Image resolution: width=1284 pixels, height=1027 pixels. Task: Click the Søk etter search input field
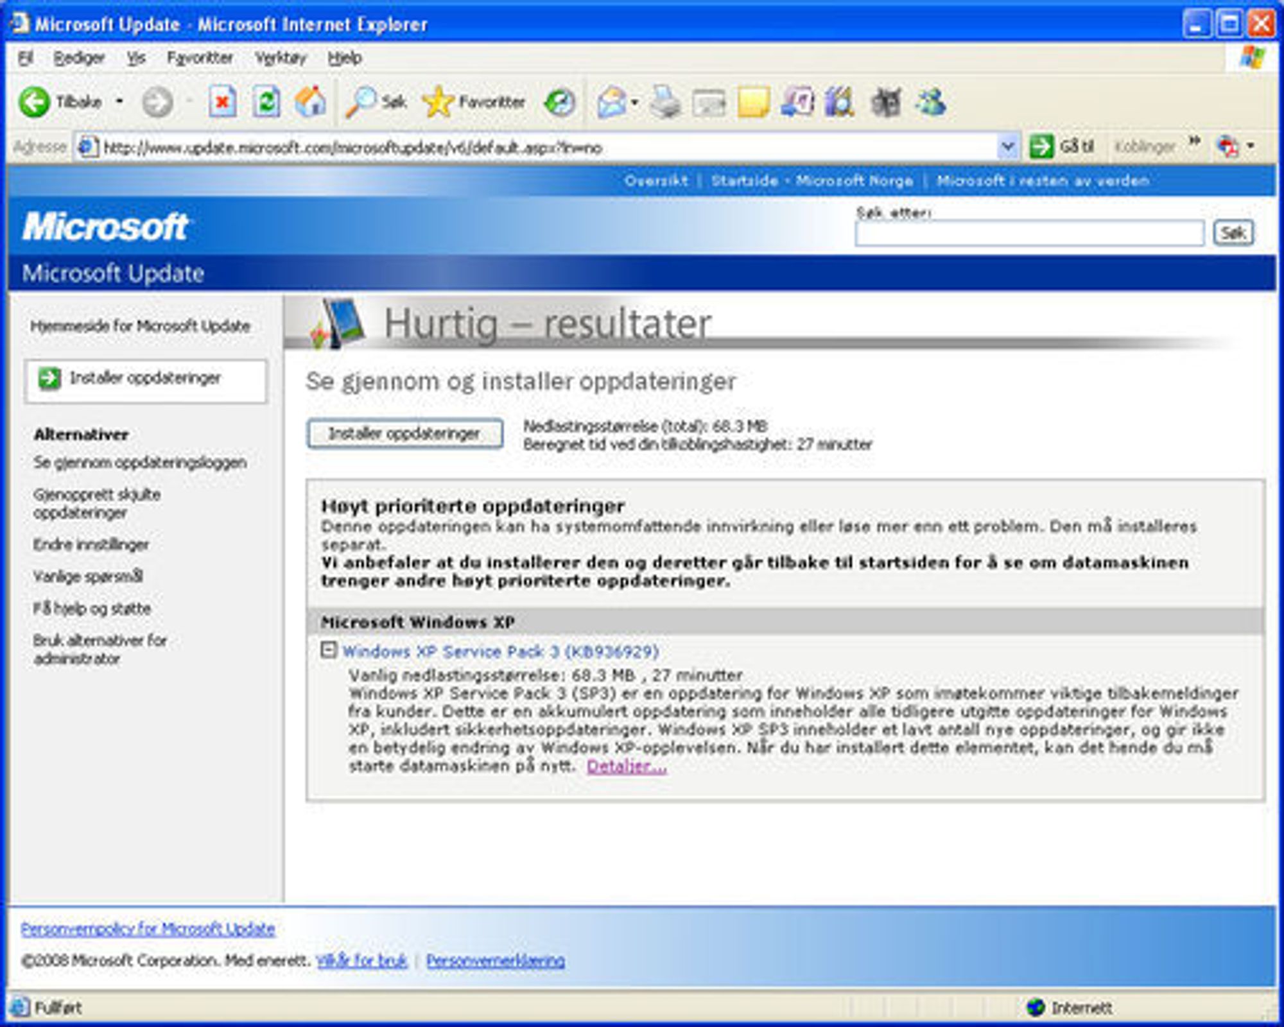pyautogui.click(x=1029, y=233)
